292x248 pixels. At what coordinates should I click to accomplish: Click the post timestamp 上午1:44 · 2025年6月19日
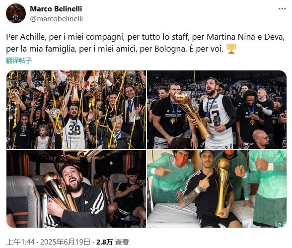coord(48,242)
